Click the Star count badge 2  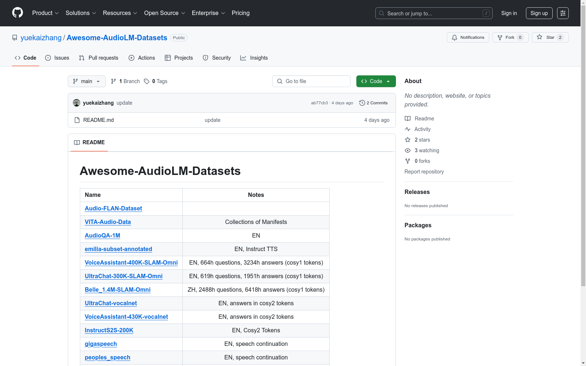coord(560,37)
